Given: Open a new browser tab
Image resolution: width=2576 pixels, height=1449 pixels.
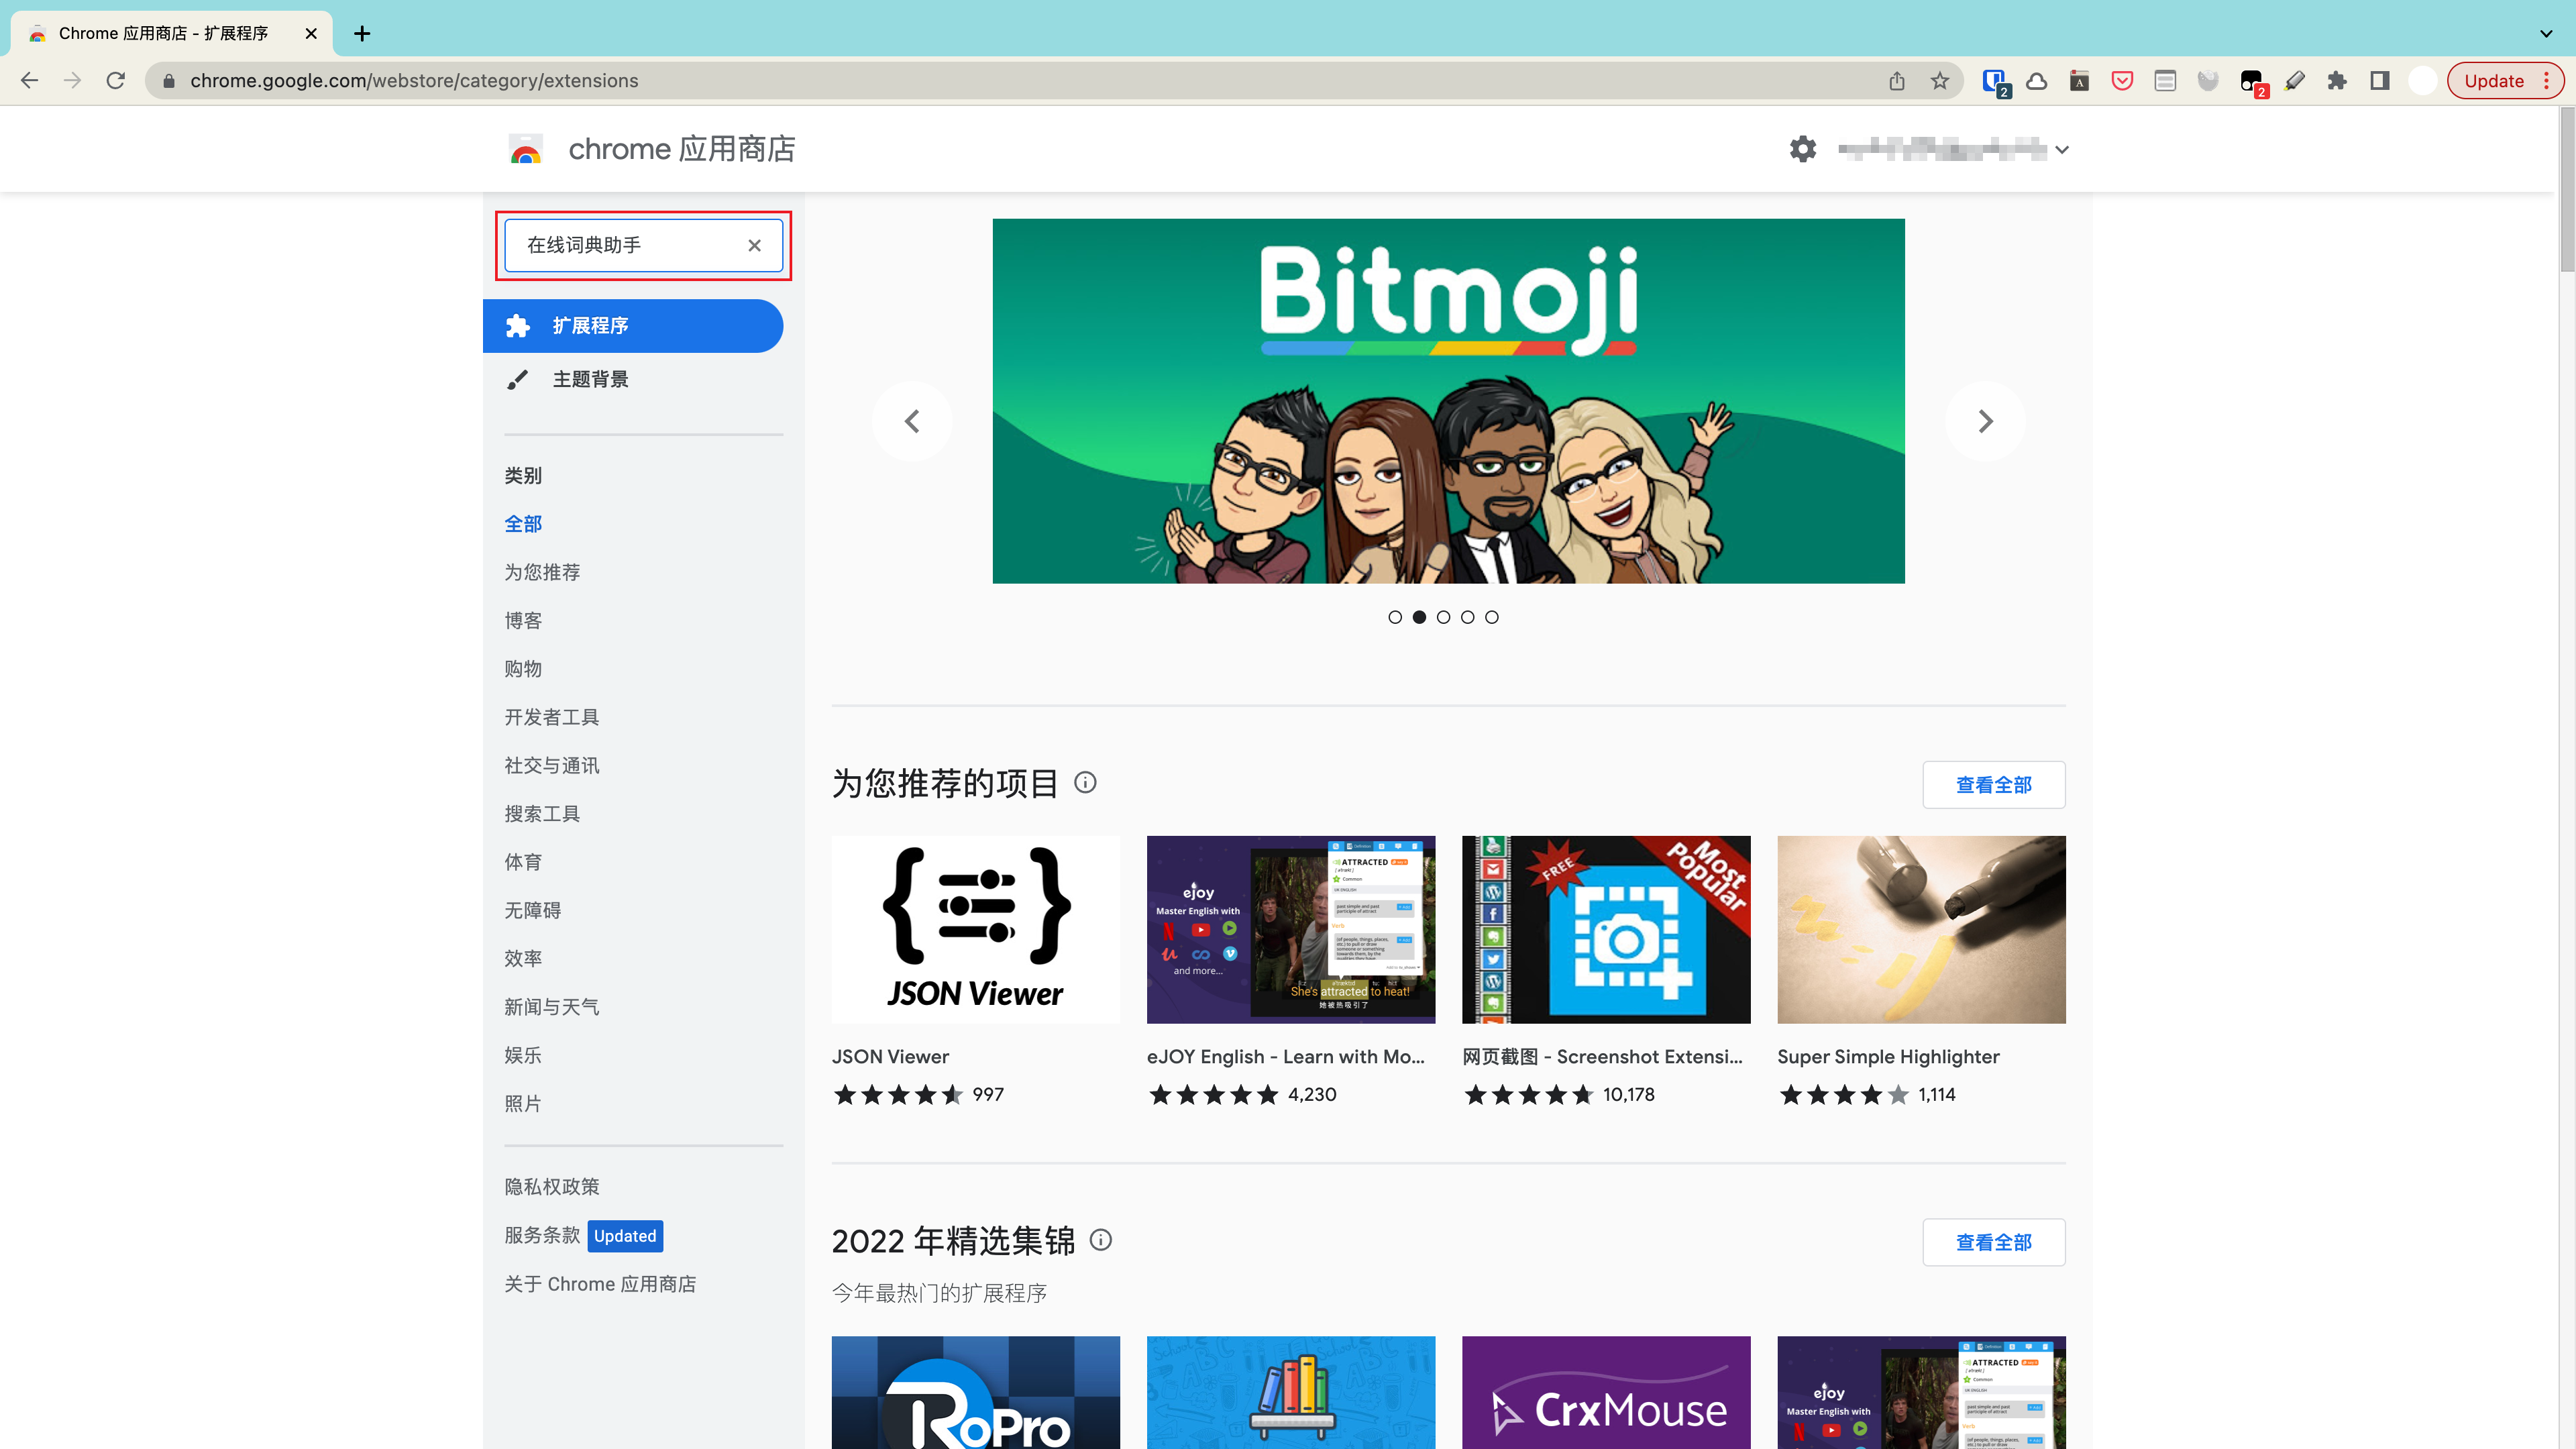Looking at the screenshot, I should tap(362, 34).
